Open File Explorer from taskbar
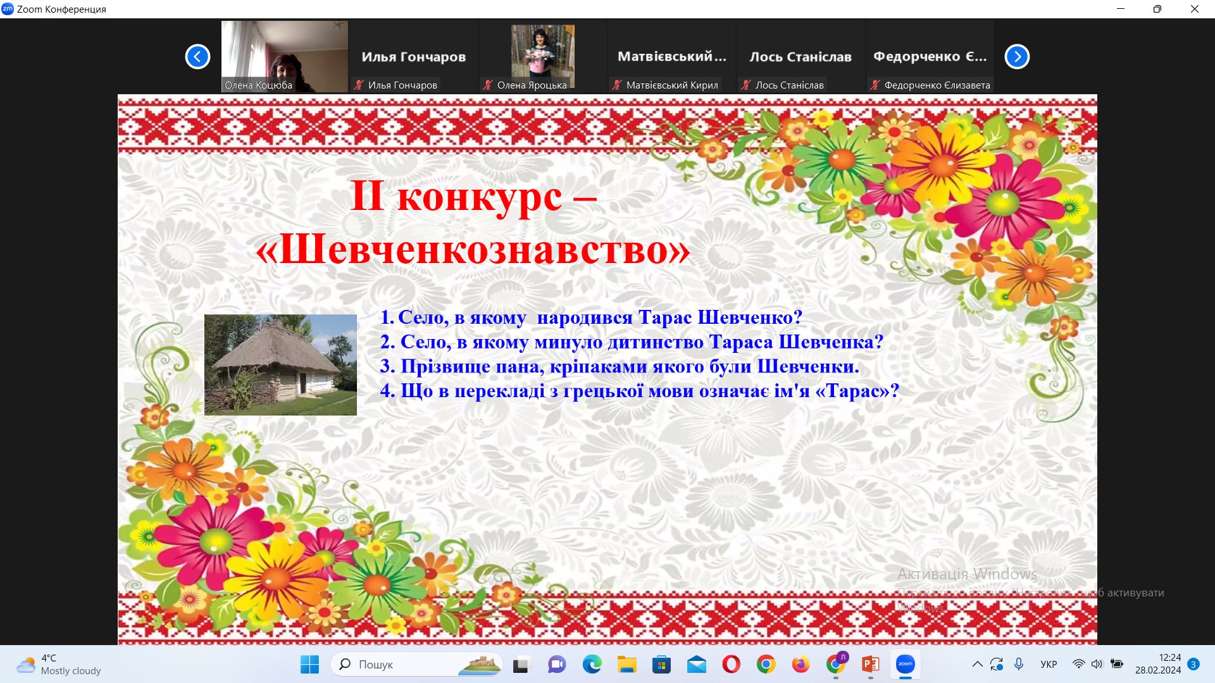The height and width of the screenshot is (683, 1215). 626,664
